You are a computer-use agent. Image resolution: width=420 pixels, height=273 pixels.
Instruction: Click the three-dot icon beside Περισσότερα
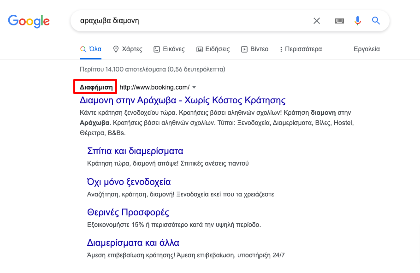(281, 49)
